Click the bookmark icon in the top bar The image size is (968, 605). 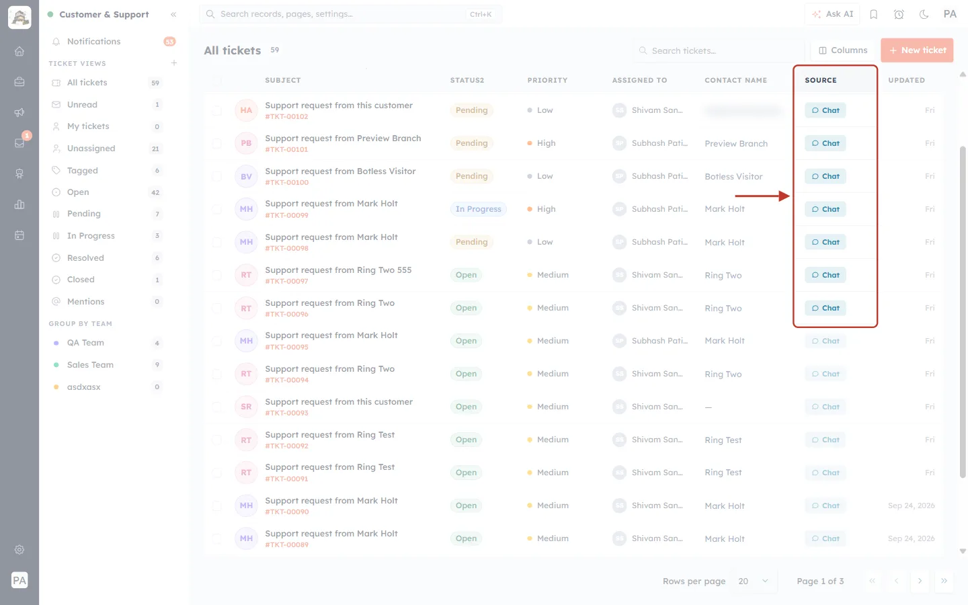(874, 14)
